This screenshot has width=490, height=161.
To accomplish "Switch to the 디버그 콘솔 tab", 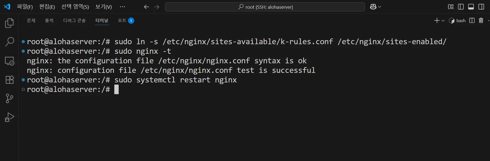I will point(74,20).
